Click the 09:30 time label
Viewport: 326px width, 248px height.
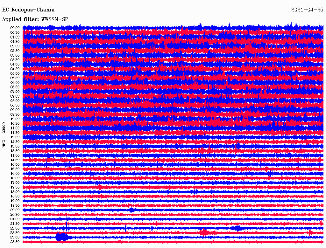click(15, 114)
